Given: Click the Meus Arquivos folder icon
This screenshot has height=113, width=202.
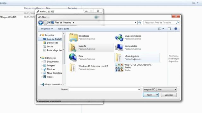Looking at the screenshot, I should [x=119, y=57].
